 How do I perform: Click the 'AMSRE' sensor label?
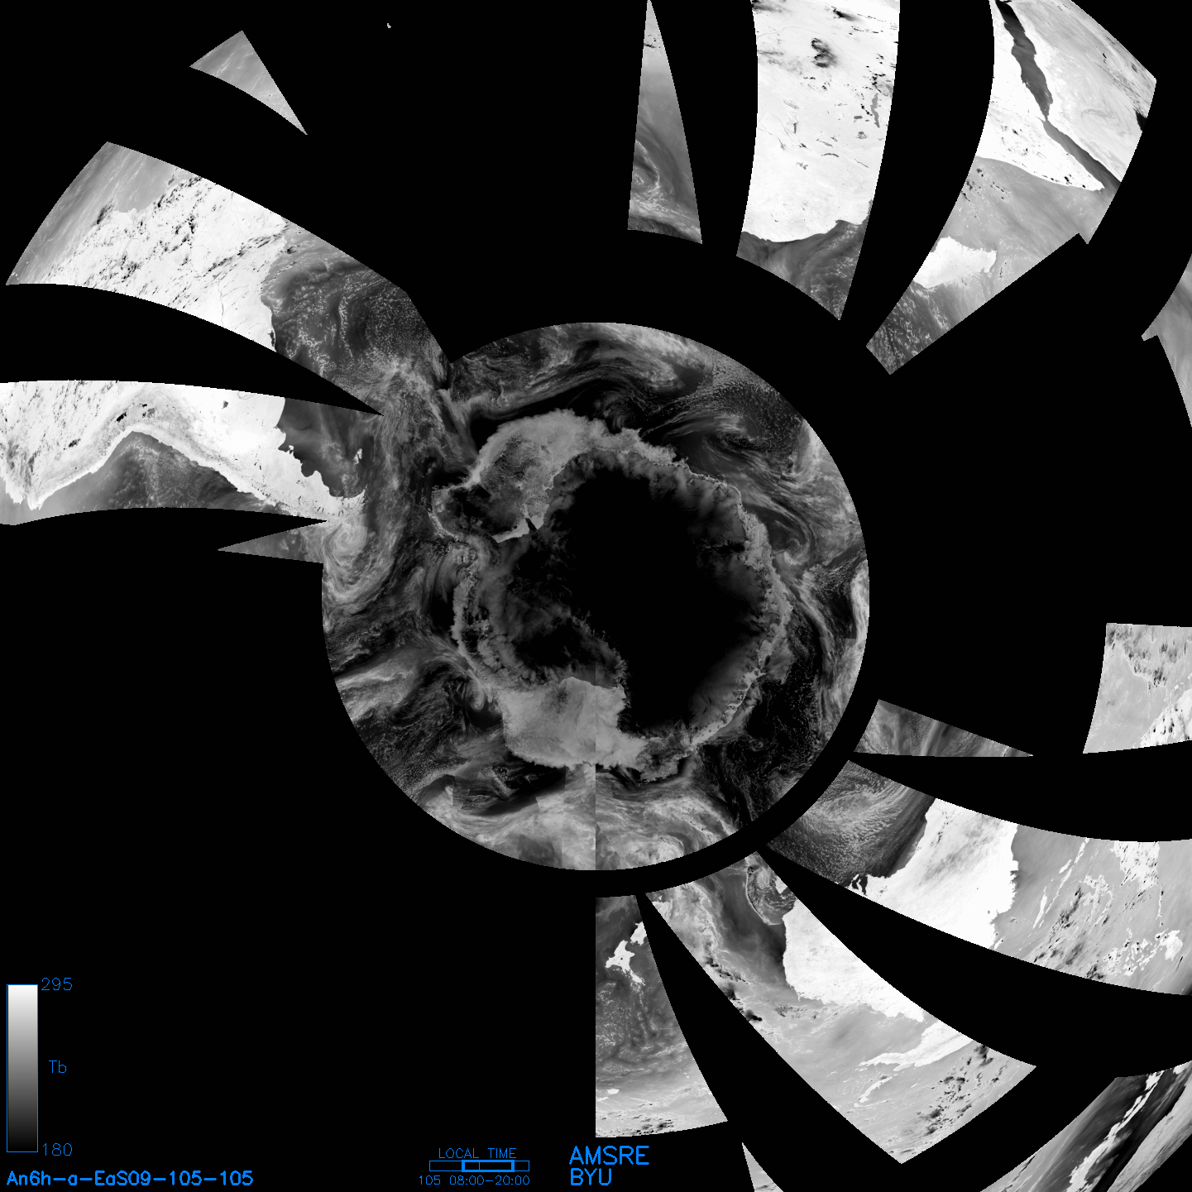[x=610, y=1156]
